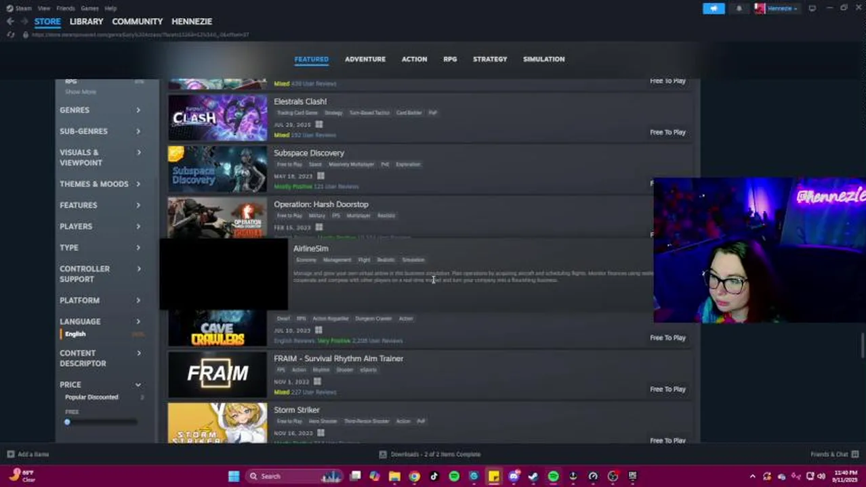Open the Hennezie account dropdown
Image resolution: width=866 pixels, height=487 pixels.
coord(783,8)
